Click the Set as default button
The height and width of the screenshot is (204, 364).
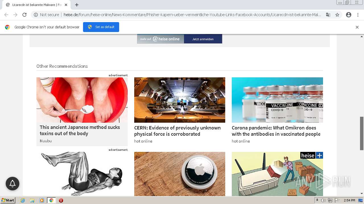tap(101, 27)
